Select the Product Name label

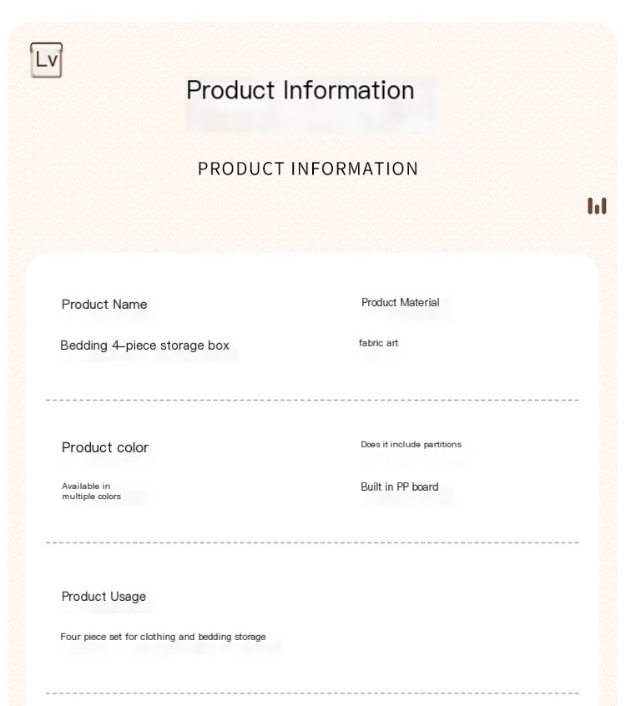(x=104, y=305)
